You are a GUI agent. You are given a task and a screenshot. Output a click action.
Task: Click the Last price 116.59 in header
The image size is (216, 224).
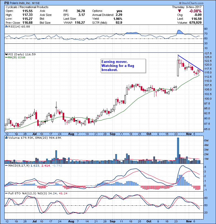pos(197,19)
